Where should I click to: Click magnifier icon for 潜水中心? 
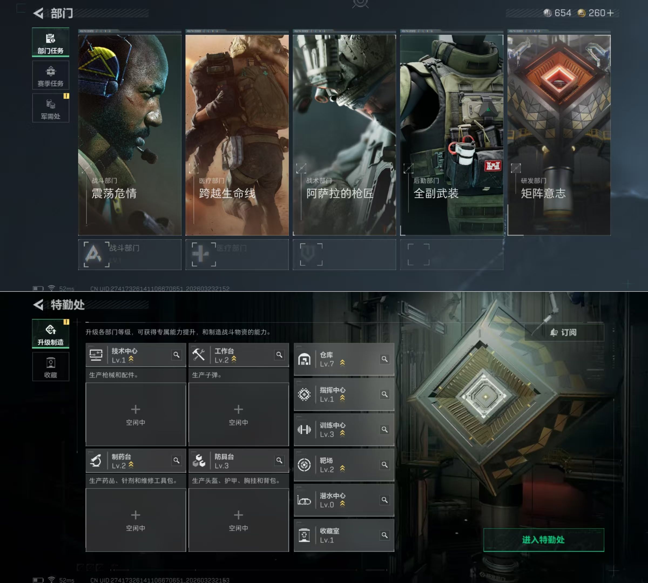coord(384,500)
